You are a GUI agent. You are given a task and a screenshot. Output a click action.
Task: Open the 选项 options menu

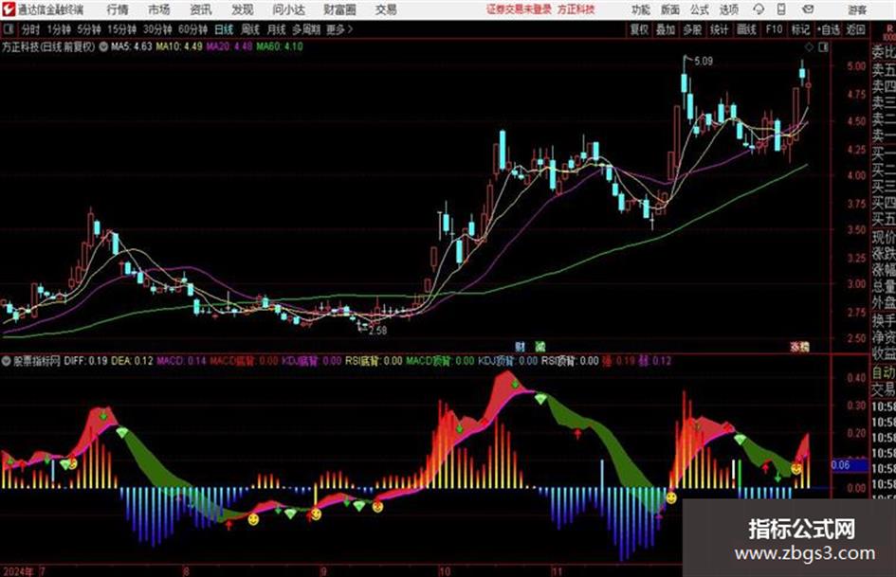pyautogui.click(x=728, y=9)
